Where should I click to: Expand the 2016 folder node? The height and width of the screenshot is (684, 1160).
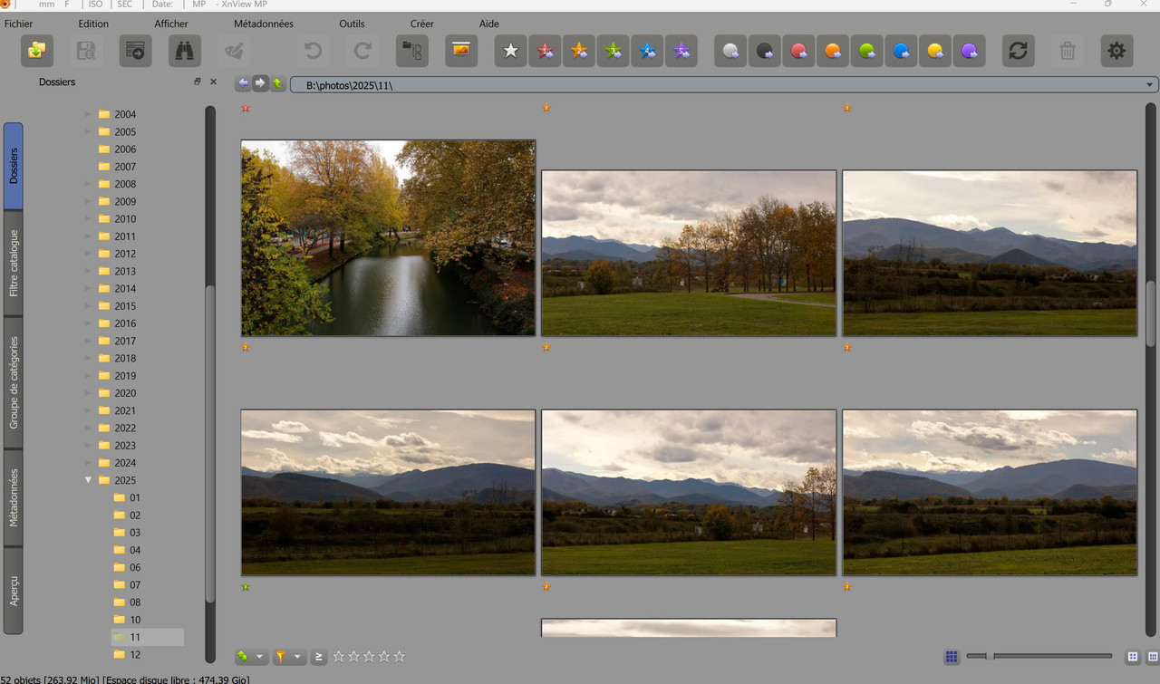88,323
